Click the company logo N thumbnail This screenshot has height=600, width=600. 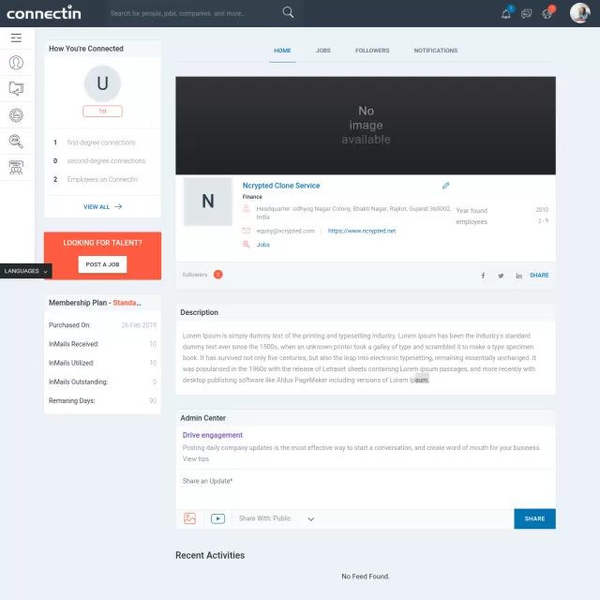pyautogui.click(x=208, y=201)
